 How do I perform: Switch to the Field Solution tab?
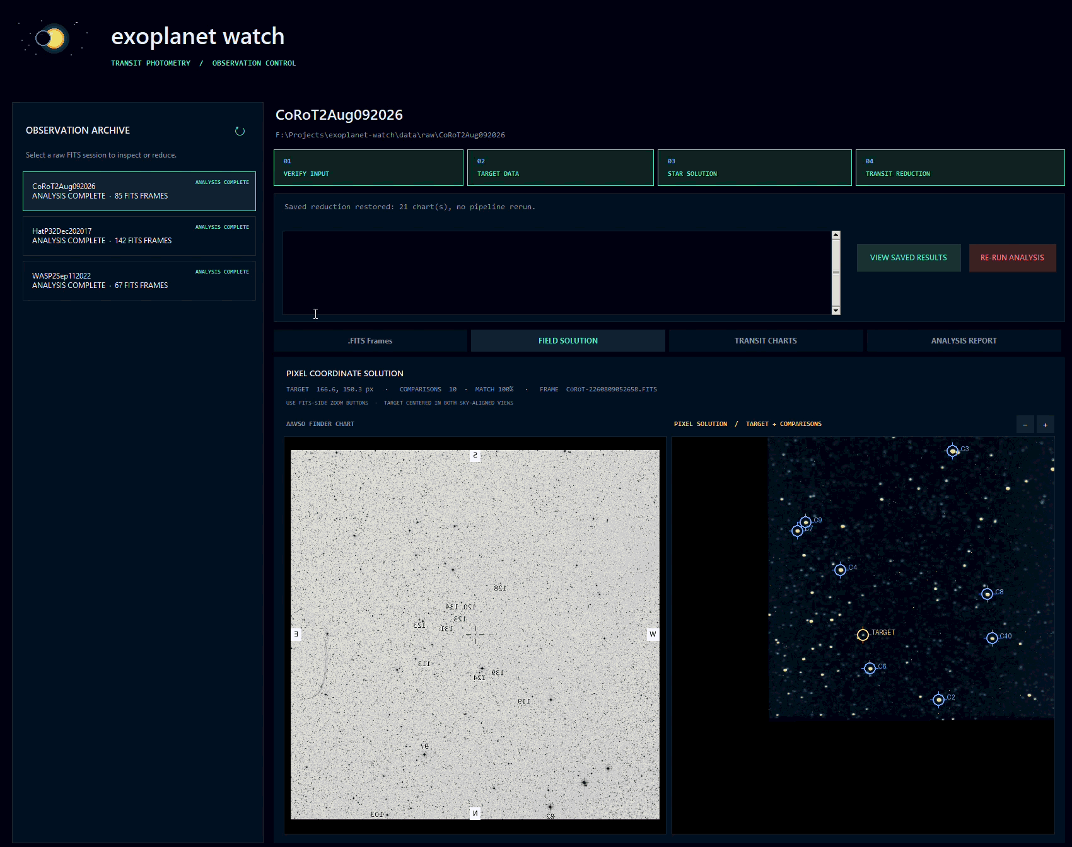[x=568, y=341]
